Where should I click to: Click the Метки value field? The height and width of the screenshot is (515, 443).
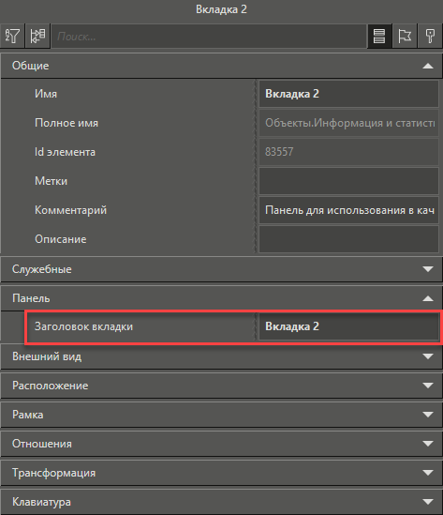[x=348, y=181]
